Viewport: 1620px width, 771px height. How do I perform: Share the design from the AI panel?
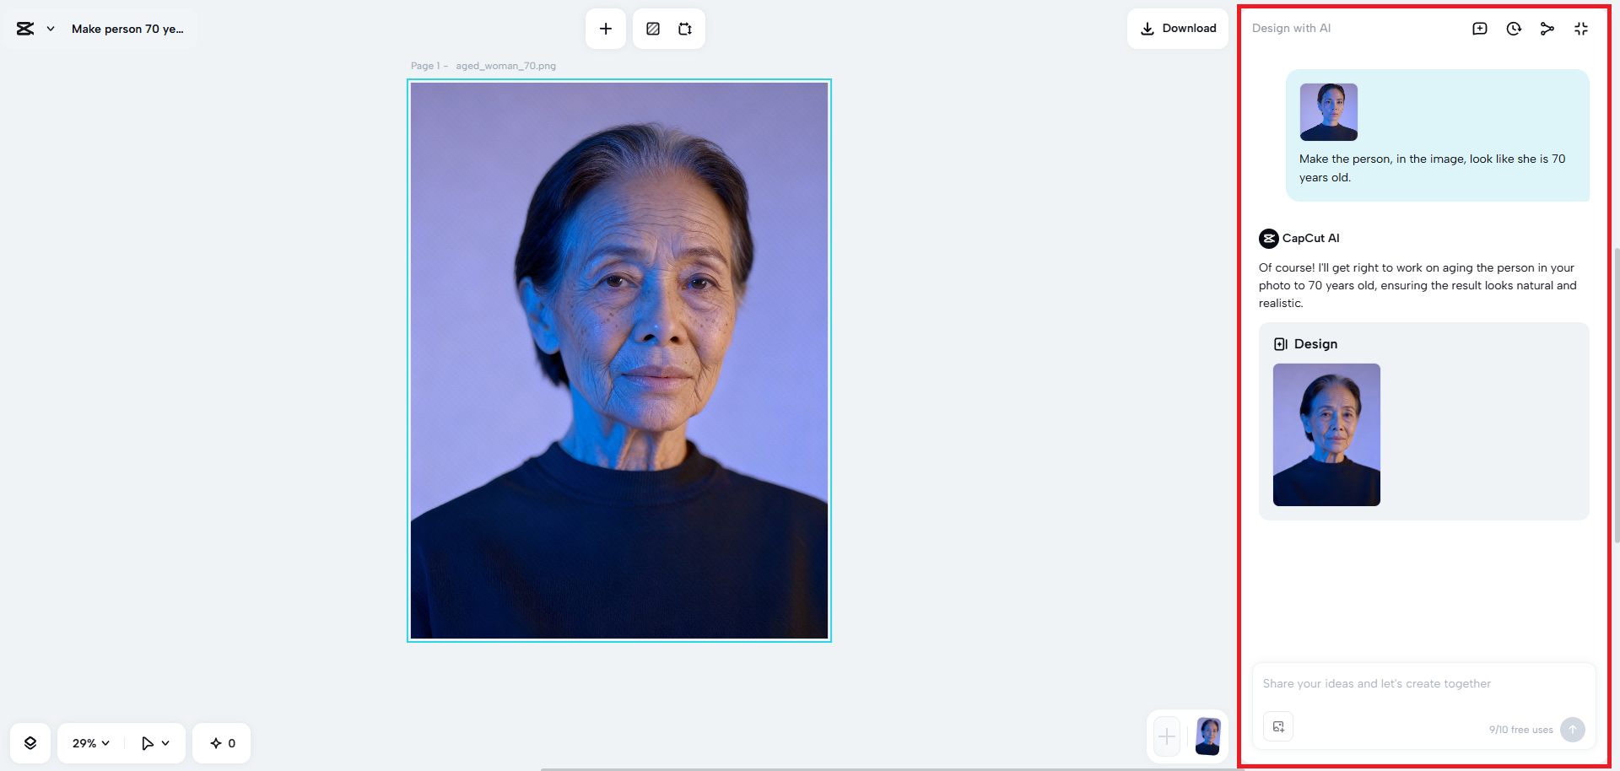pyautogui.click(x=1547, y=28)
